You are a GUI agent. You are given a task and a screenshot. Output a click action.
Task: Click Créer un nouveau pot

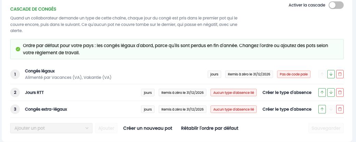(x=148, y=128)
